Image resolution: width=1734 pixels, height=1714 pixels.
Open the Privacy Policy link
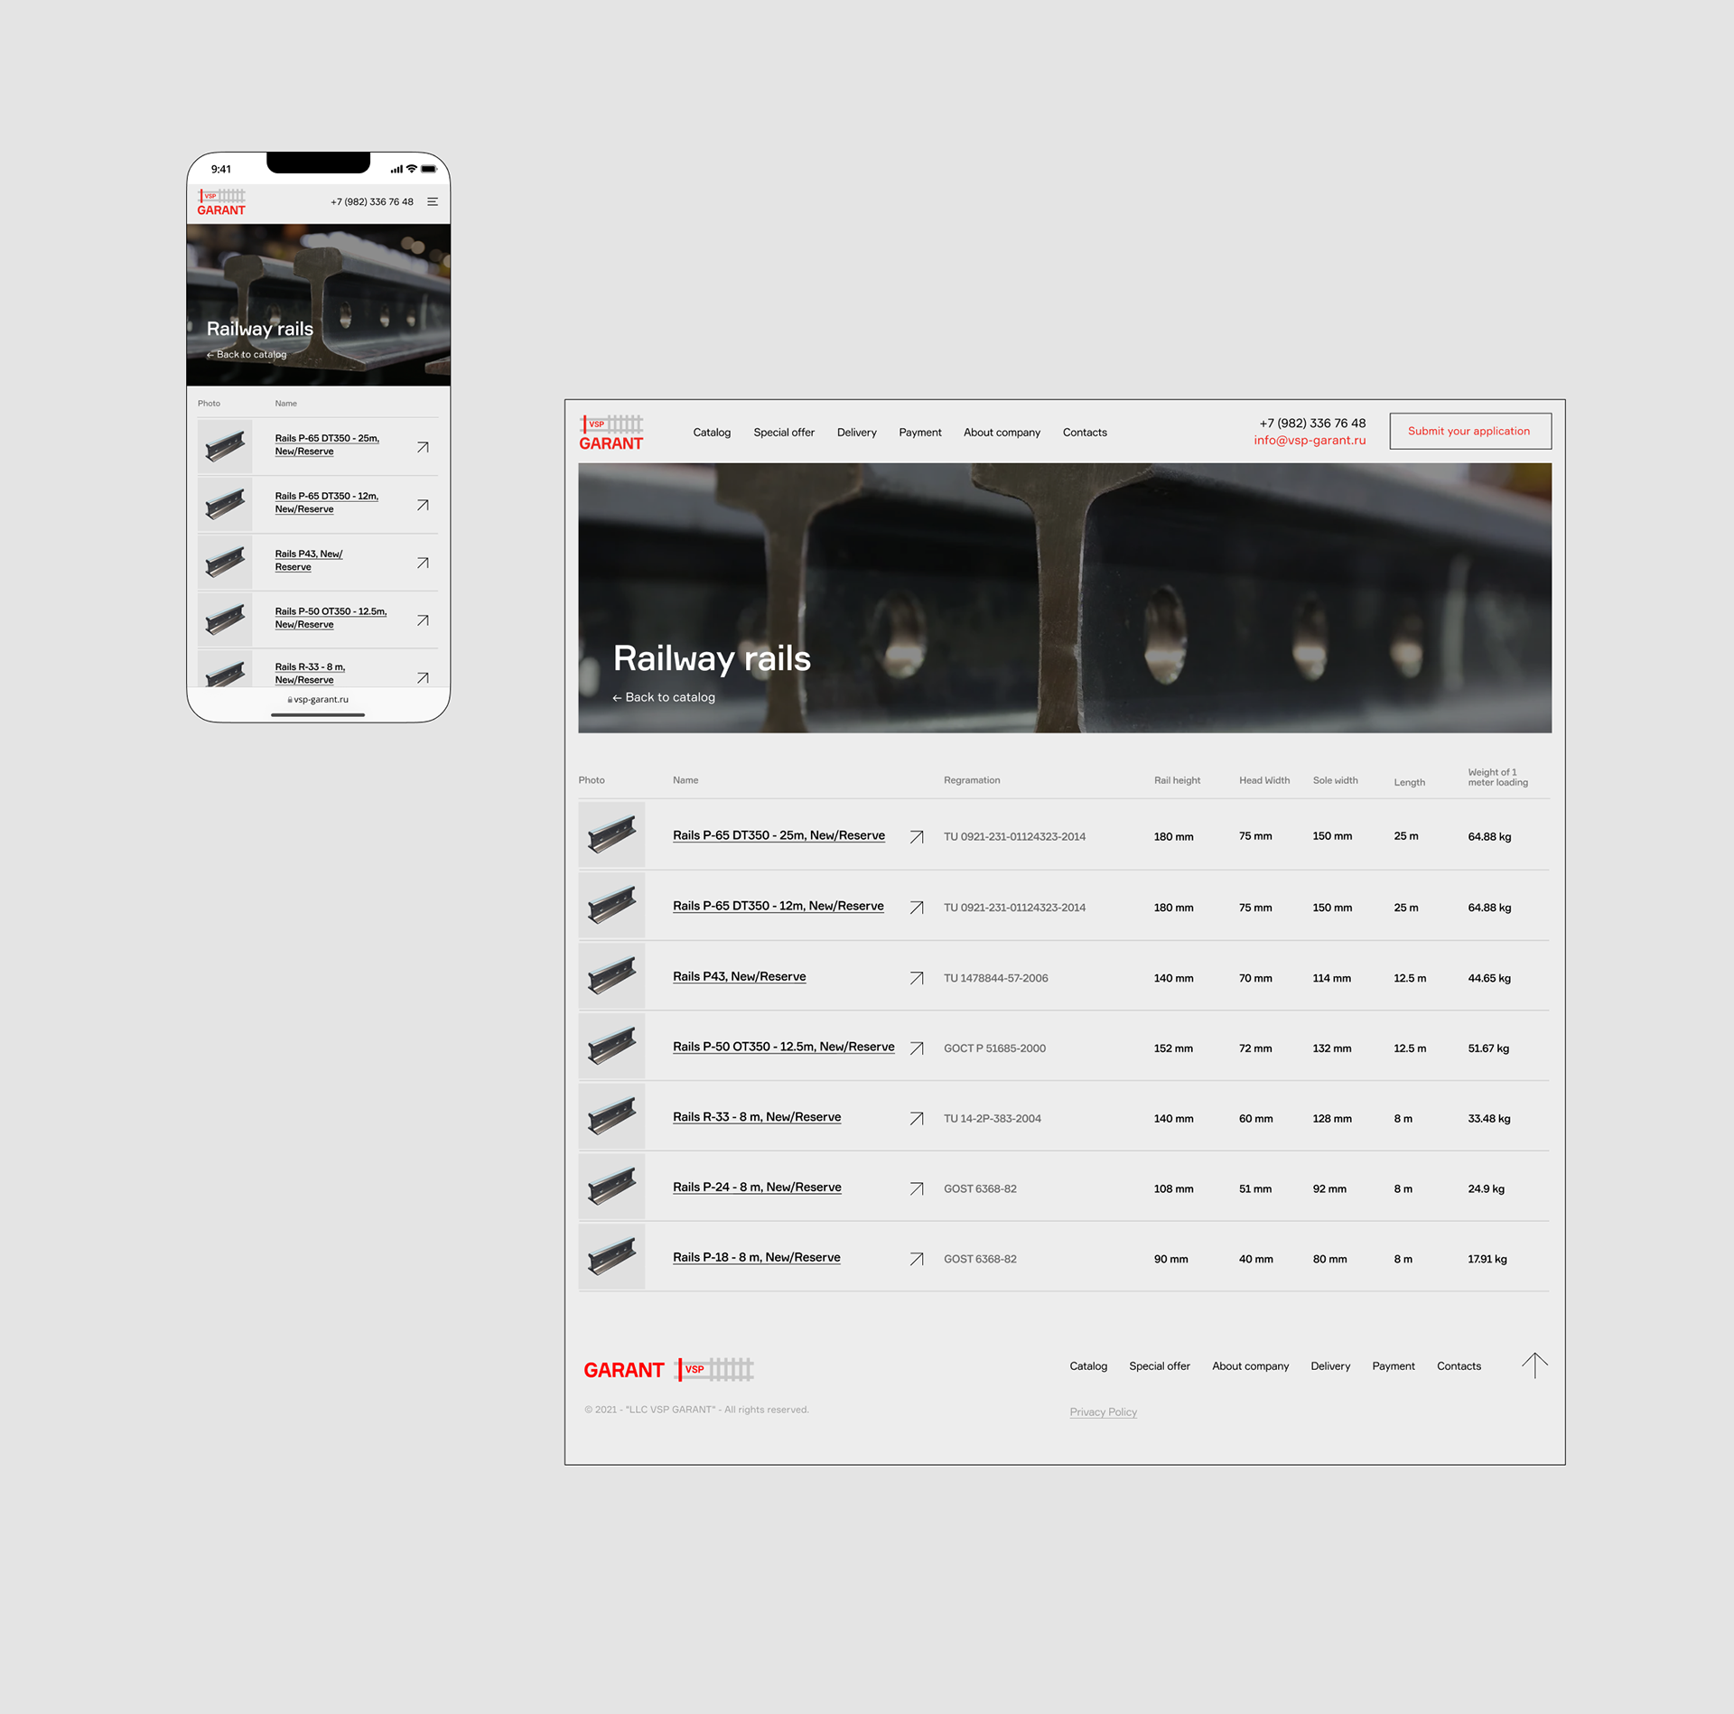pos(1103,1412)
